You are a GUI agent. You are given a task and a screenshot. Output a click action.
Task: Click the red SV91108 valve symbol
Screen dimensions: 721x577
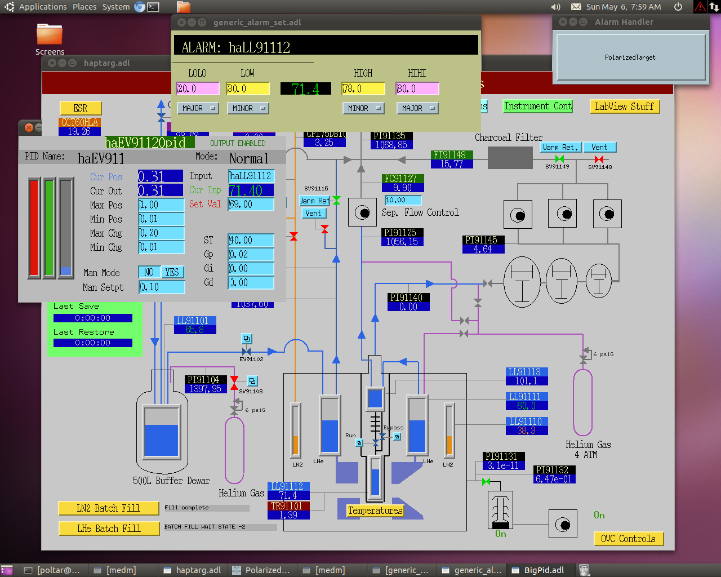[x=234, y=383]
